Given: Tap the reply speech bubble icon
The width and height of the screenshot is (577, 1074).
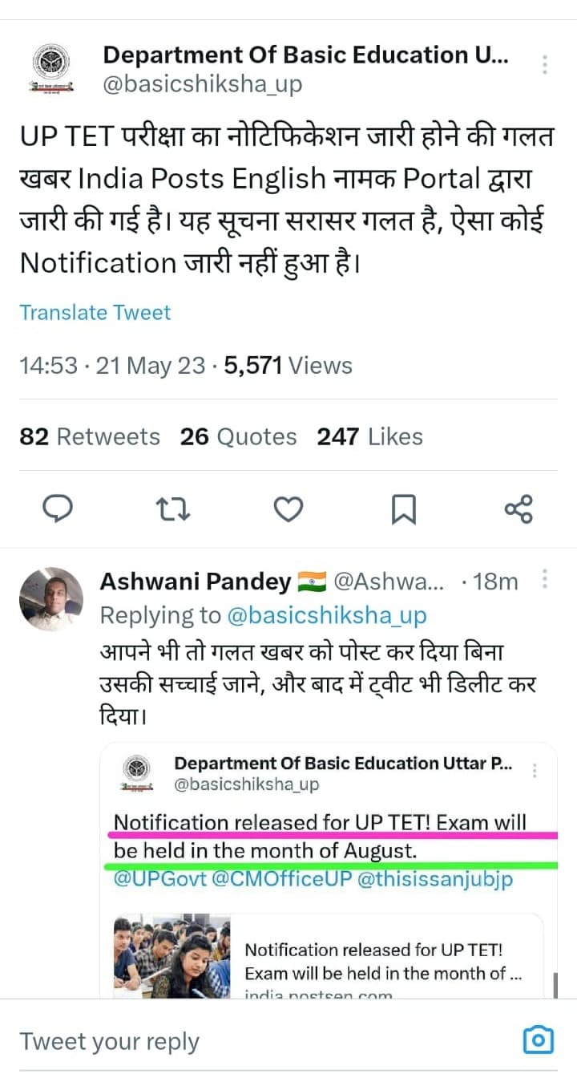Looking at the screenshot, I should pyautogui.click(x=56, y=509).
